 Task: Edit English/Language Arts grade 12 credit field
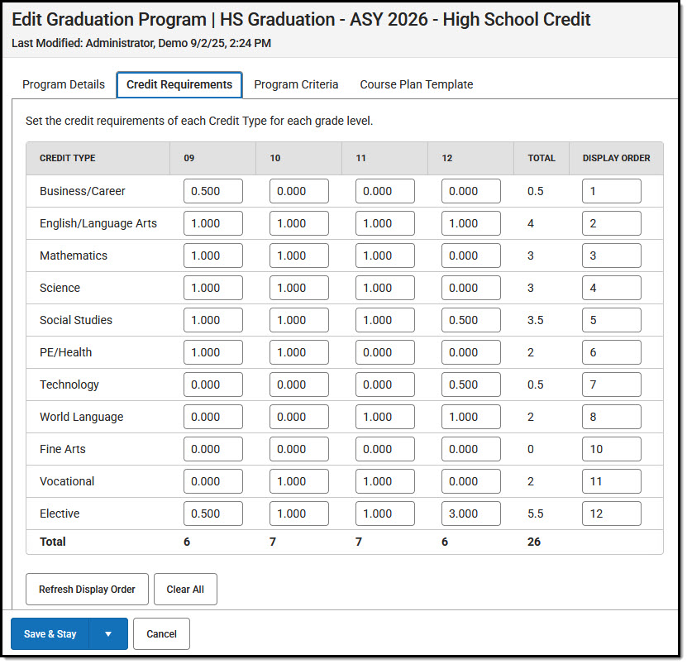click(471, 223)
